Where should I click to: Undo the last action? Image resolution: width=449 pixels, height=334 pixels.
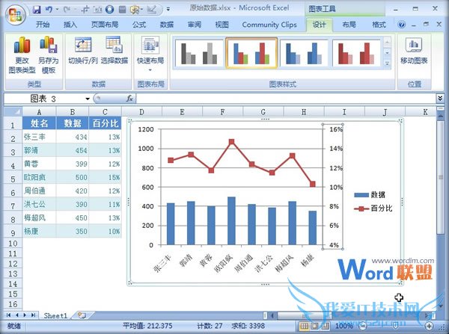[49, 10]
